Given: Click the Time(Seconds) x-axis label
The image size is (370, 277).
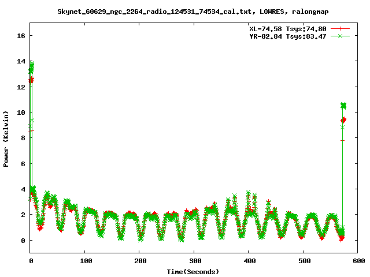Looking at the screenshot, I should (x=193, y=272).
